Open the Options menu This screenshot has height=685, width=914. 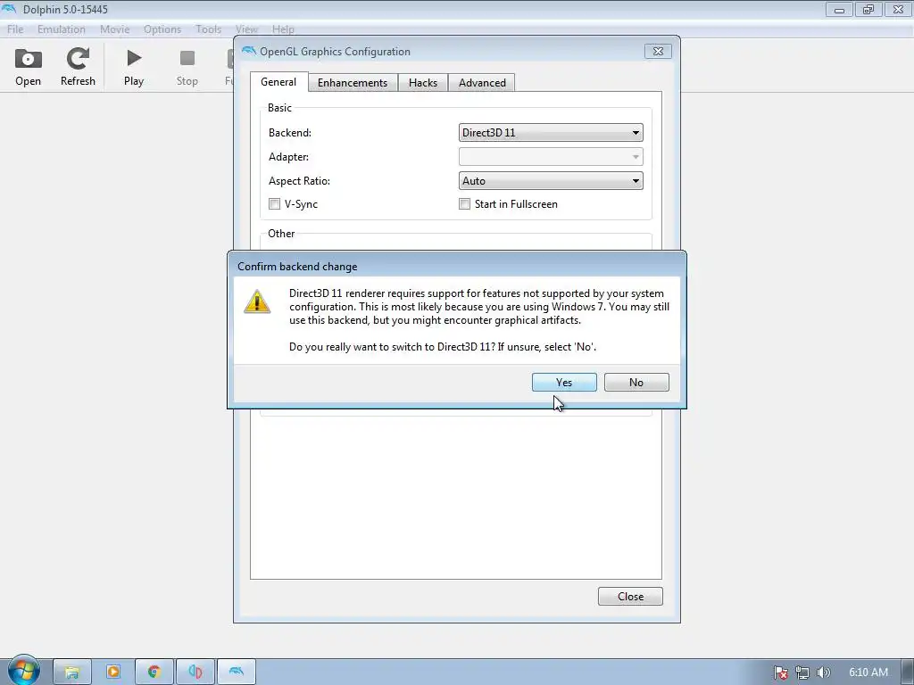coord(162,29)
